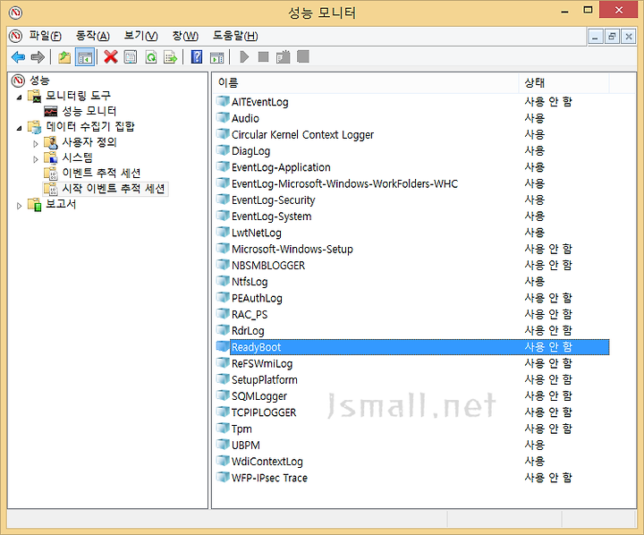
Task: Expand the 시스템 tree node
Action: [x=35, y=159]
